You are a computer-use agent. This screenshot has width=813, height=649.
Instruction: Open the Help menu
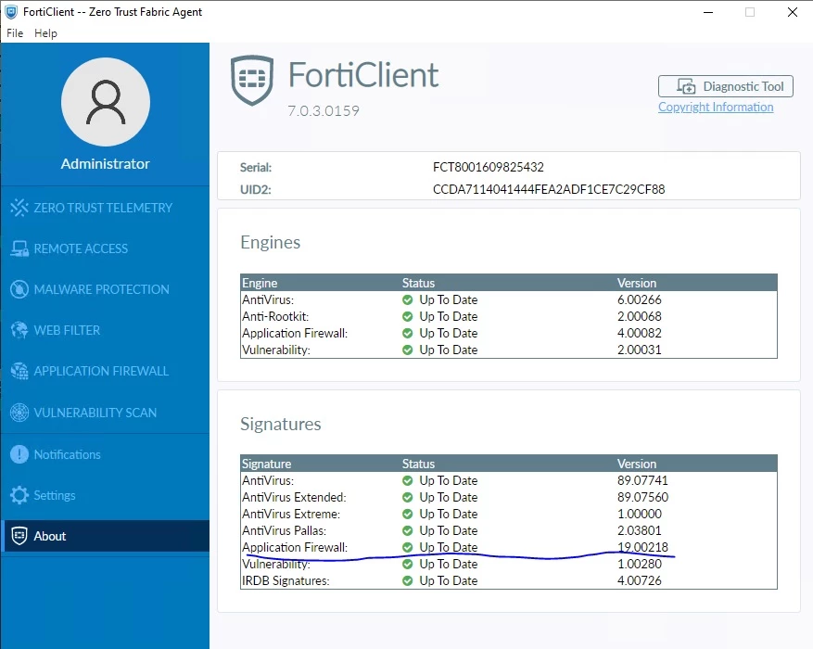[45, 33]
